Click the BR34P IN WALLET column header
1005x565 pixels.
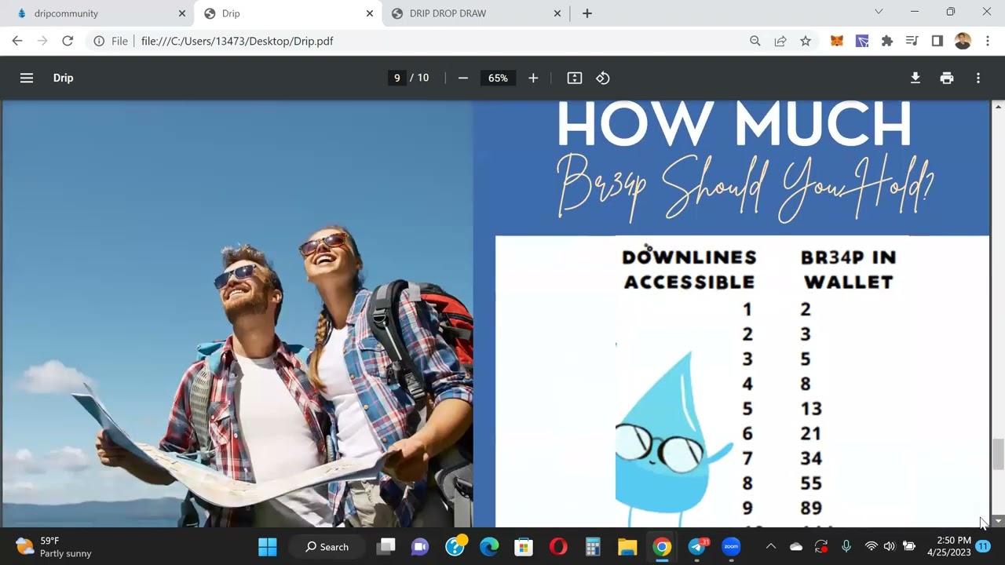(848, 269)
